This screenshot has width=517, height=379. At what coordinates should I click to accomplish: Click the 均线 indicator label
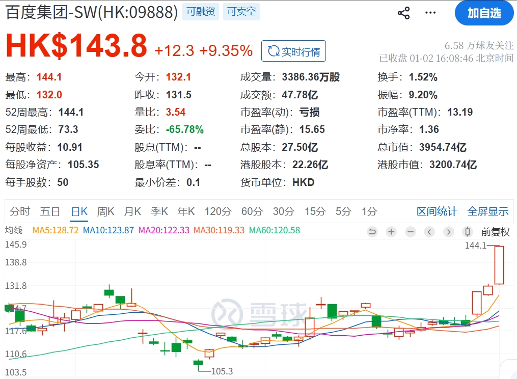[x=14, y=230]
